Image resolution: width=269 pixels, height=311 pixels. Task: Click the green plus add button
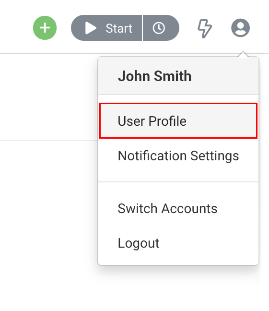coord(45,28)
